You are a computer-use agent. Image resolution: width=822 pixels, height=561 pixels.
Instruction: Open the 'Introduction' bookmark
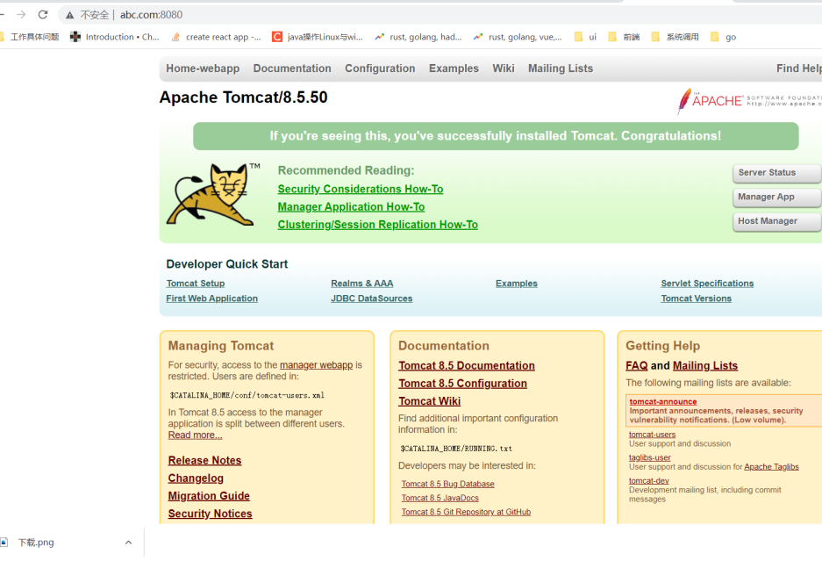click(x=115, y=37)
